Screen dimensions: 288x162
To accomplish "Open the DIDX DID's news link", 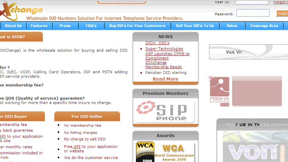I will click(x=157, y=43).
